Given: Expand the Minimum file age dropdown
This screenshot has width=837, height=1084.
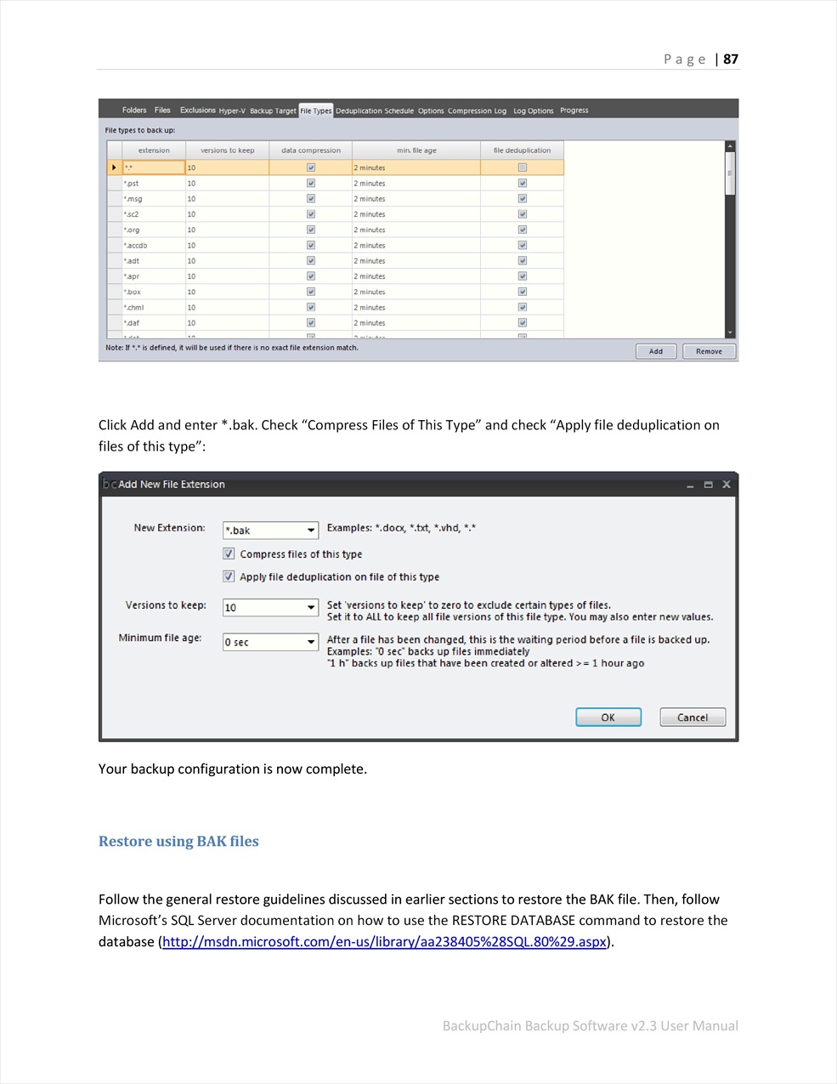Looking at the screenshot, I should (311, 642).
